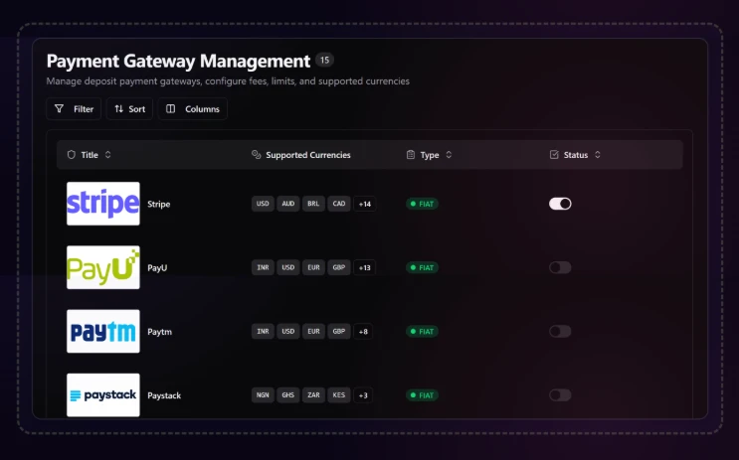Click the Stripe logo thumbnail
The height and width of the screenshot is (460, 739).
coord(102,204)
